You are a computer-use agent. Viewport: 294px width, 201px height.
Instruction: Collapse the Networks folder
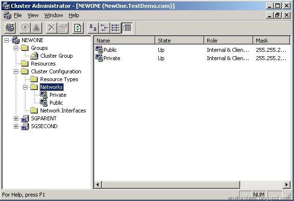(x=25, y=87)
